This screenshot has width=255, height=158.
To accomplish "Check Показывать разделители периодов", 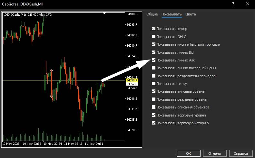I will (x=154, y=76).
